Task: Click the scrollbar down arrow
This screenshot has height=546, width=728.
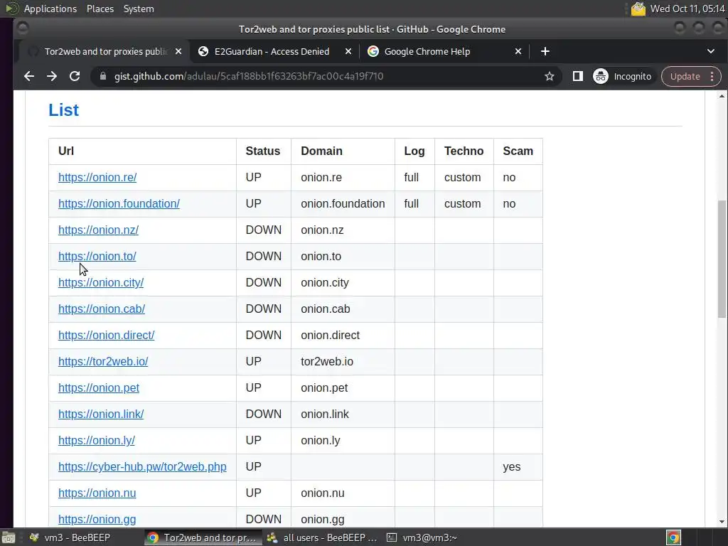Action: (722, 522)
